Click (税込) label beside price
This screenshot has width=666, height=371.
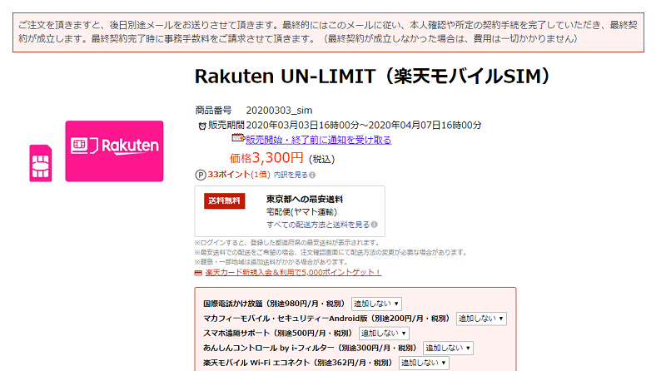(321, 159)
